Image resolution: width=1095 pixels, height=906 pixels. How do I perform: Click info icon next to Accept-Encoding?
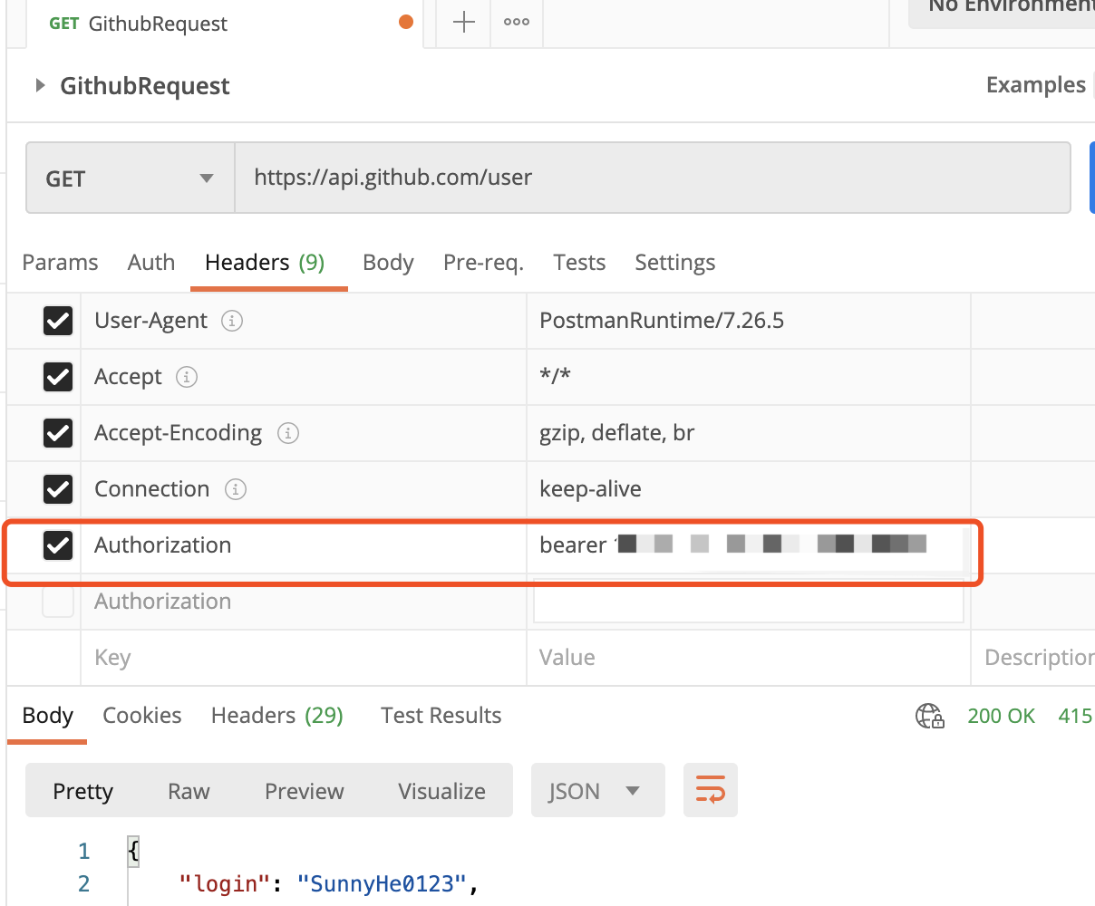coord(287,433)
